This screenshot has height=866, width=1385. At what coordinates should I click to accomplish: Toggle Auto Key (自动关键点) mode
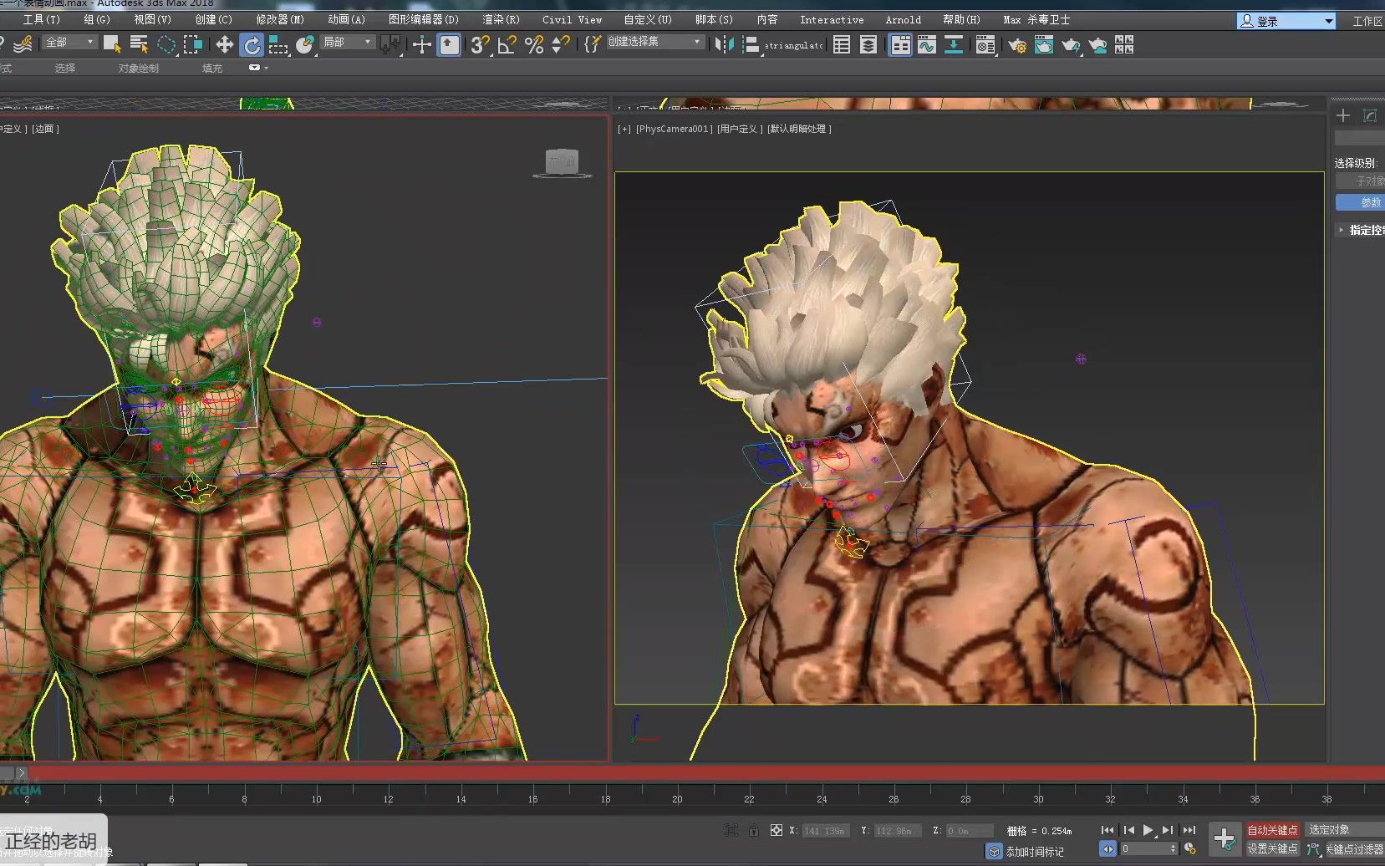[1272, 830]
